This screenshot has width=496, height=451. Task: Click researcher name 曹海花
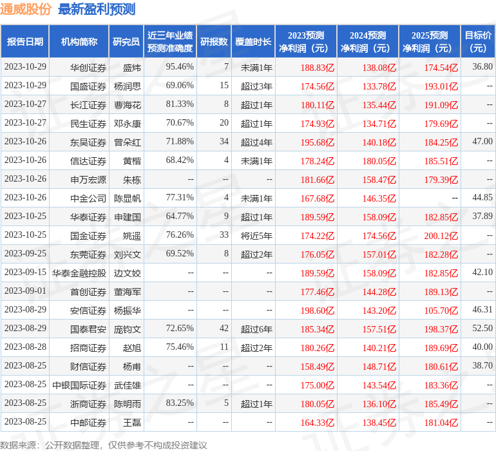tap(128, 105)
